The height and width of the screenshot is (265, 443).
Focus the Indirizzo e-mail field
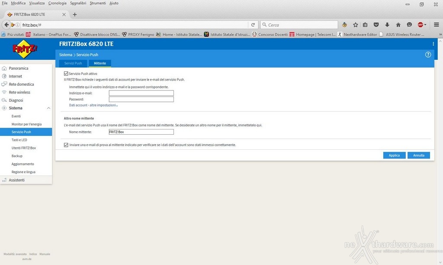tap(141, 93)
